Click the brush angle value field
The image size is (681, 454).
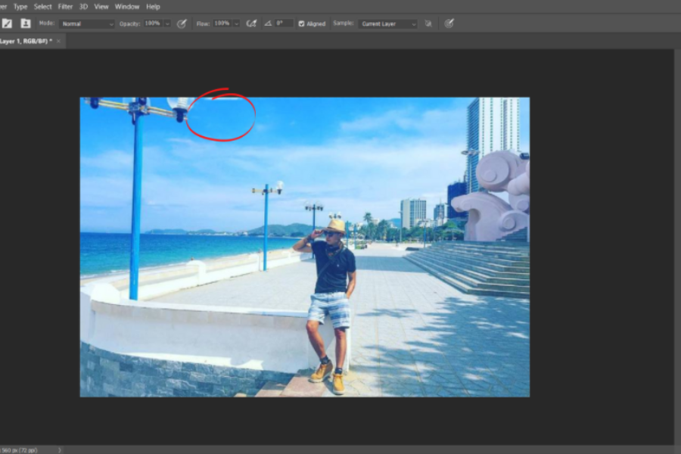[x=284, y=23]
